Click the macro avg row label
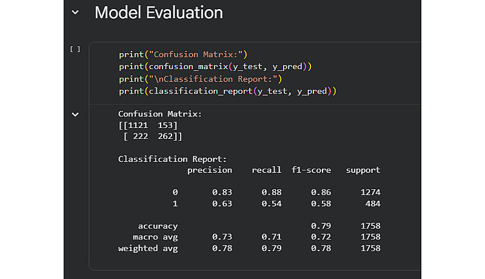The height and width of the screenshot is (279, 485). coord(155,237)
